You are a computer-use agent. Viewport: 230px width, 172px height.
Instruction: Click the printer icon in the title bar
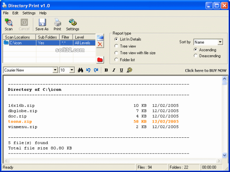click(x=5, y=5)
